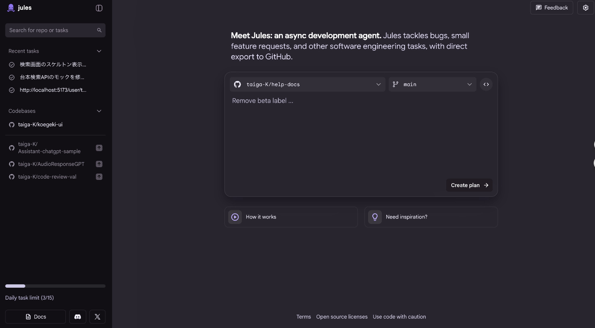
Task: Open the task 台本検索APIのモックを修
Action: (52, 77)
